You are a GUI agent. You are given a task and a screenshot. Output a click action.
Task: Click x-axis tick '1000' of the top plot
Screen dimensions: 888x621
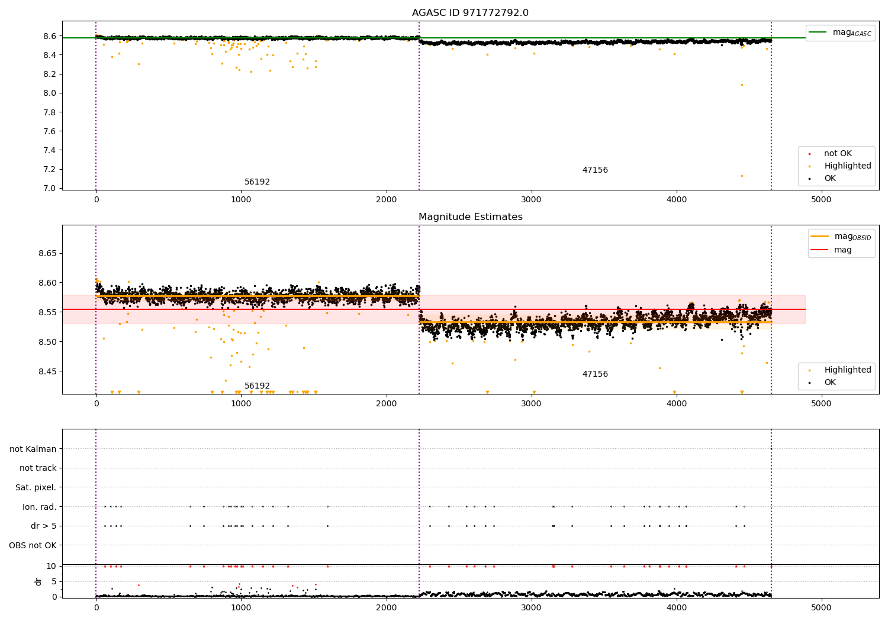click(241, 200)
